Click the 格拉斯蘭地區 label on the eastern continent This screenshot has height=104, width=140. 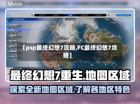110,37
